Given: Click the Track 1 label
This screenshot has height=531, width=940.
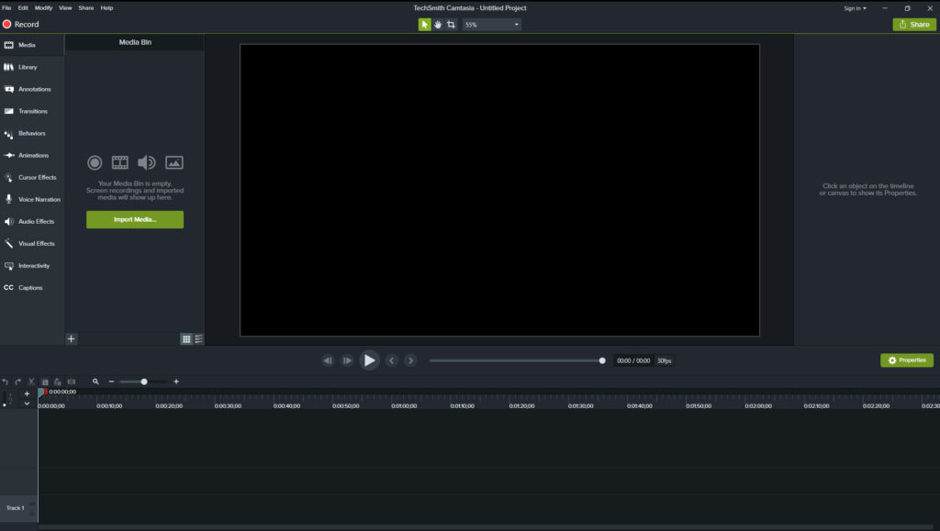Looking at the screenshot, I should pos(15,508).
